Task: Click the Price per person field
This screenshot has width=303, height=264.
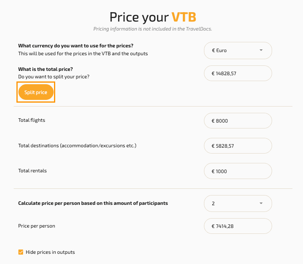Action: click(x=238, y=226)
